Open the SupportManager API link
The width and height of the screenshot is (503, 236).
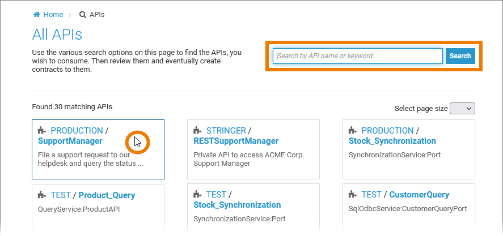(70, 141)
